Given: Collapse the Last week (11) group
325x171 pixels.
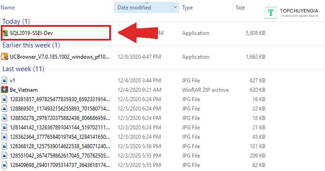Looking at the screenshot, I should click(x=23, y=69).
